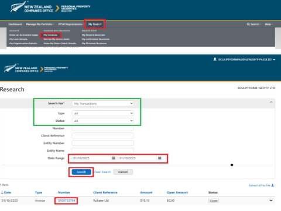This screenshot has height=211, width=281.
Task: Expand the PPSR Registrations menu
Action: pos(71,24)
